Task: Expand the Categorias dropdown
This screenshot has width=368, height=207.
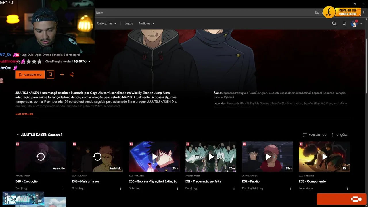Action: [107, 24]
